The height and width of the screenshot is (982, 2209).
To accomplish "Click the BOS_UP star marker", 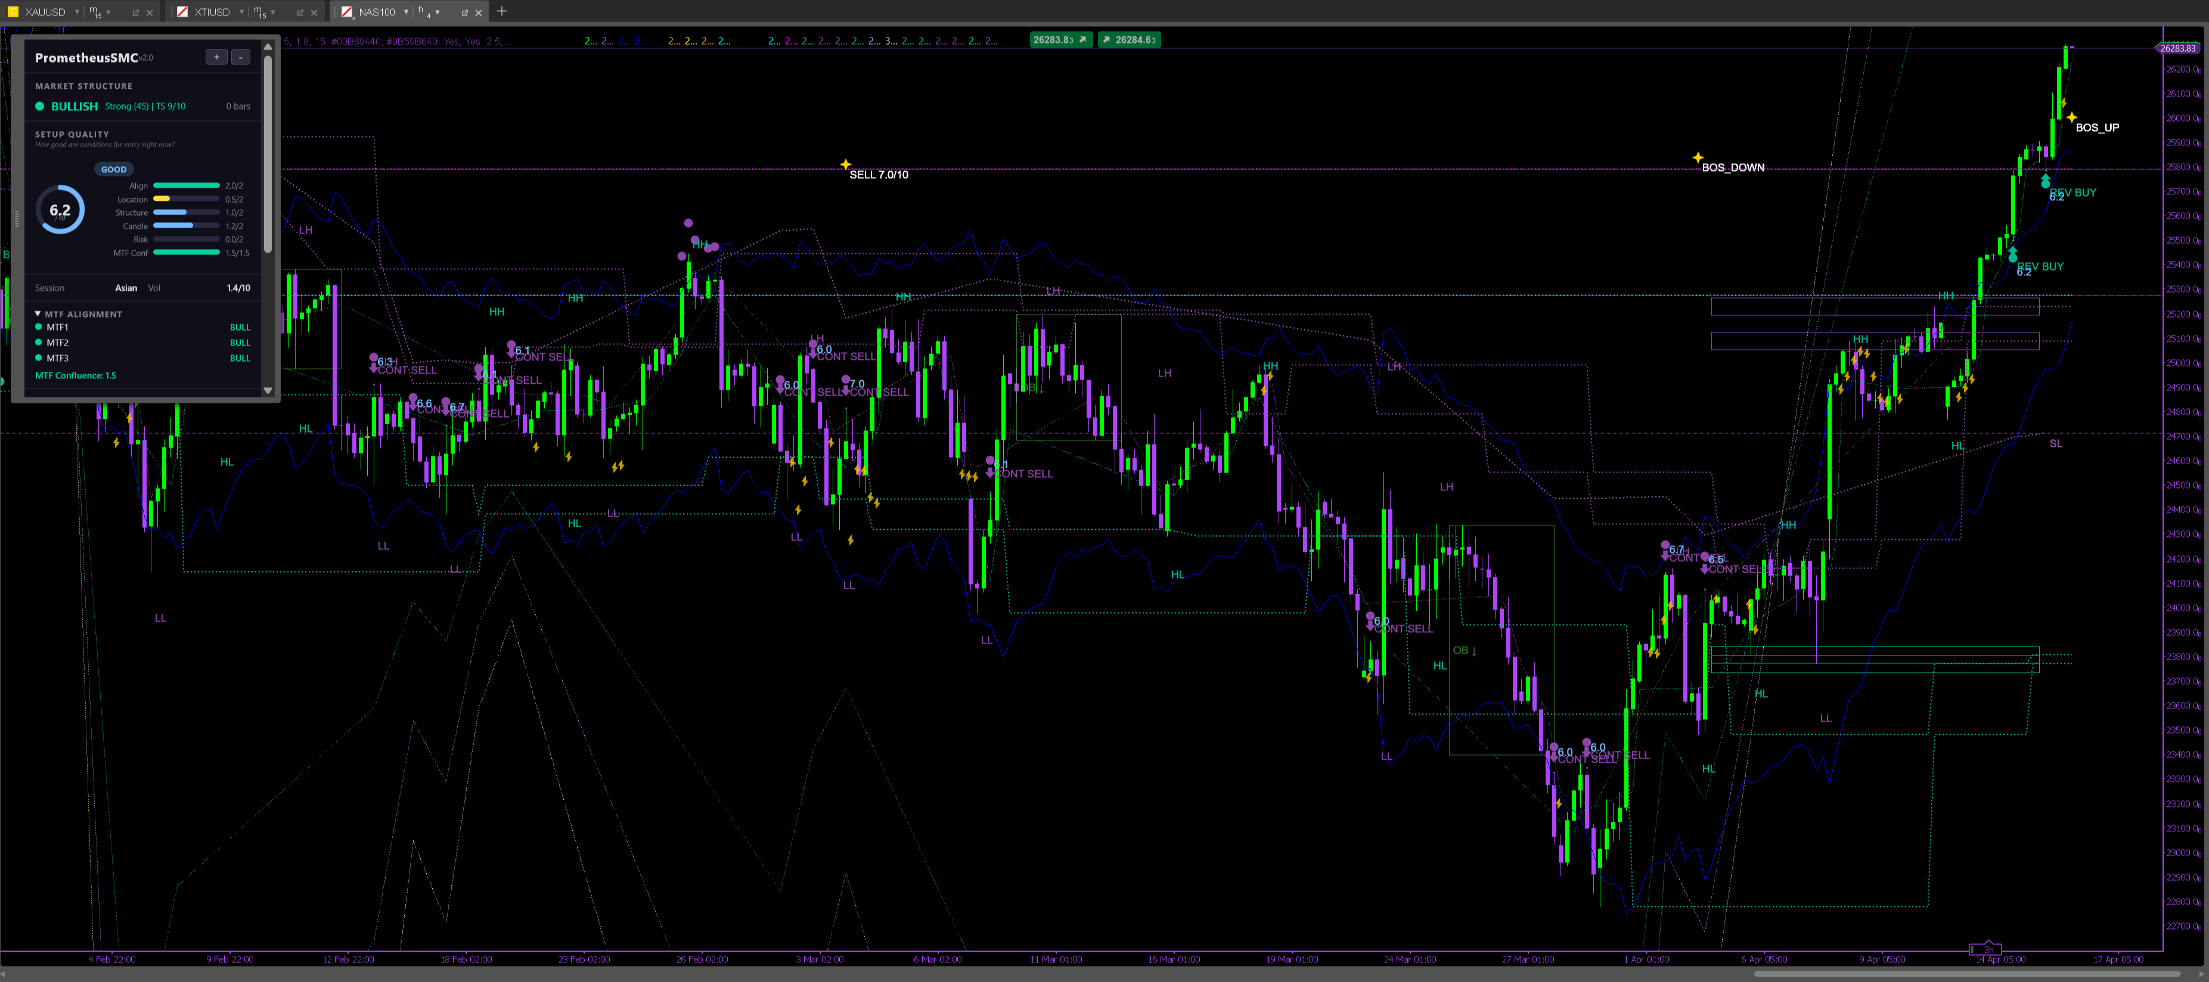I will pyautogui.click(x=2071, y=117).
